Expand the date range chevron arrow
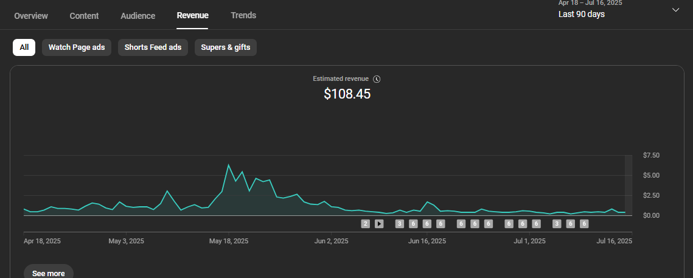Viewport: 693px width, 278px height. pos(675,10)
